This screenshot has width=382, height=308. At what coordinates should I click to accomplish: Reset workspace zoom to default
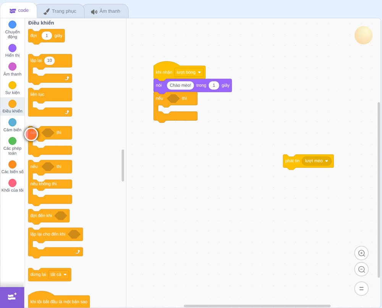(x=361, y=289)
